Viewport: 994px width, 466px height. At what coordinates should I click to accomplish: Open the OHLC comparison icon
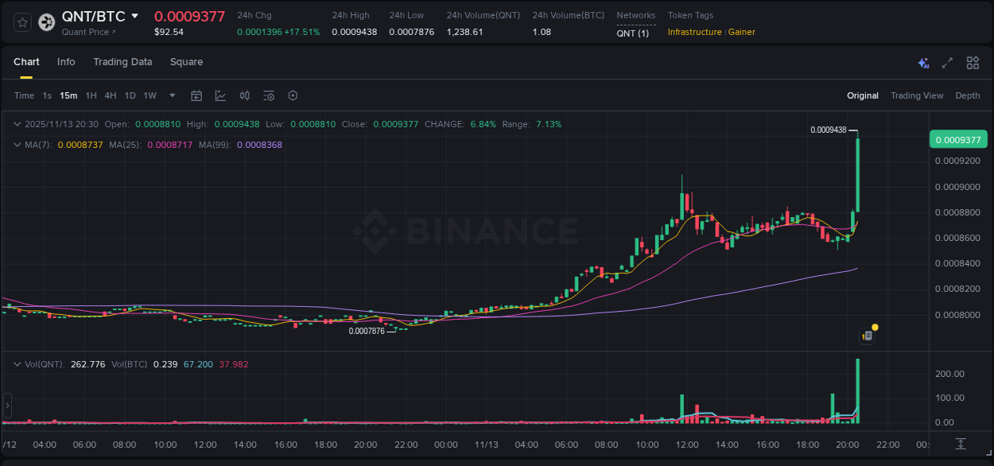tap(244, 95)
